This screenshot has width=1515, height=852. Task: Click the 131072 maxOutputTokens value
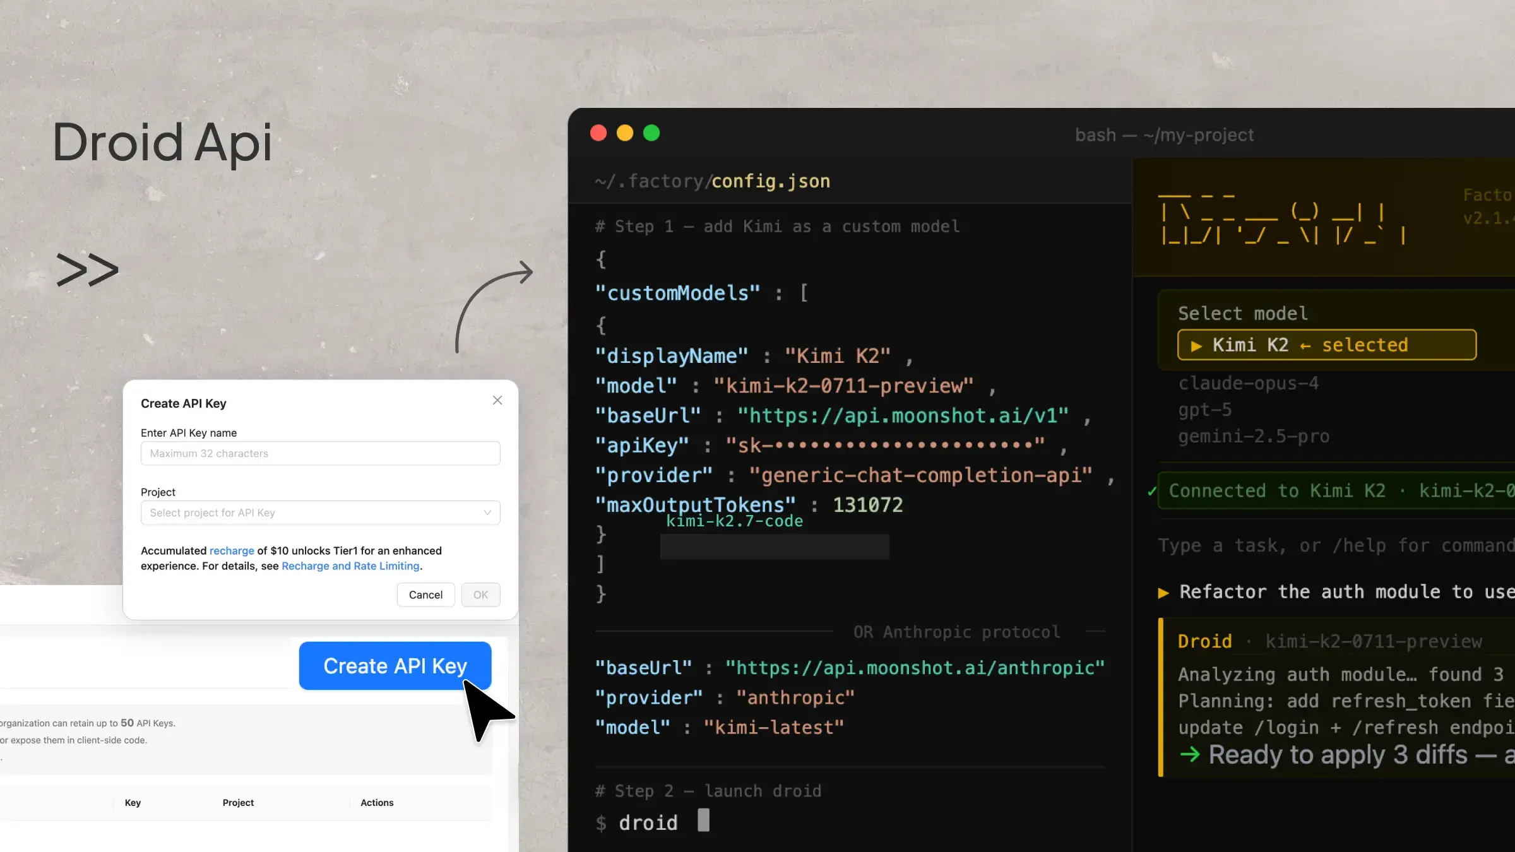point(868,504)
